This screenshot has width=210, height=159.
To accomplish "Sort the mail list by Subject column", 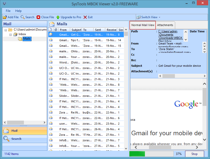I will click(76, 30).
